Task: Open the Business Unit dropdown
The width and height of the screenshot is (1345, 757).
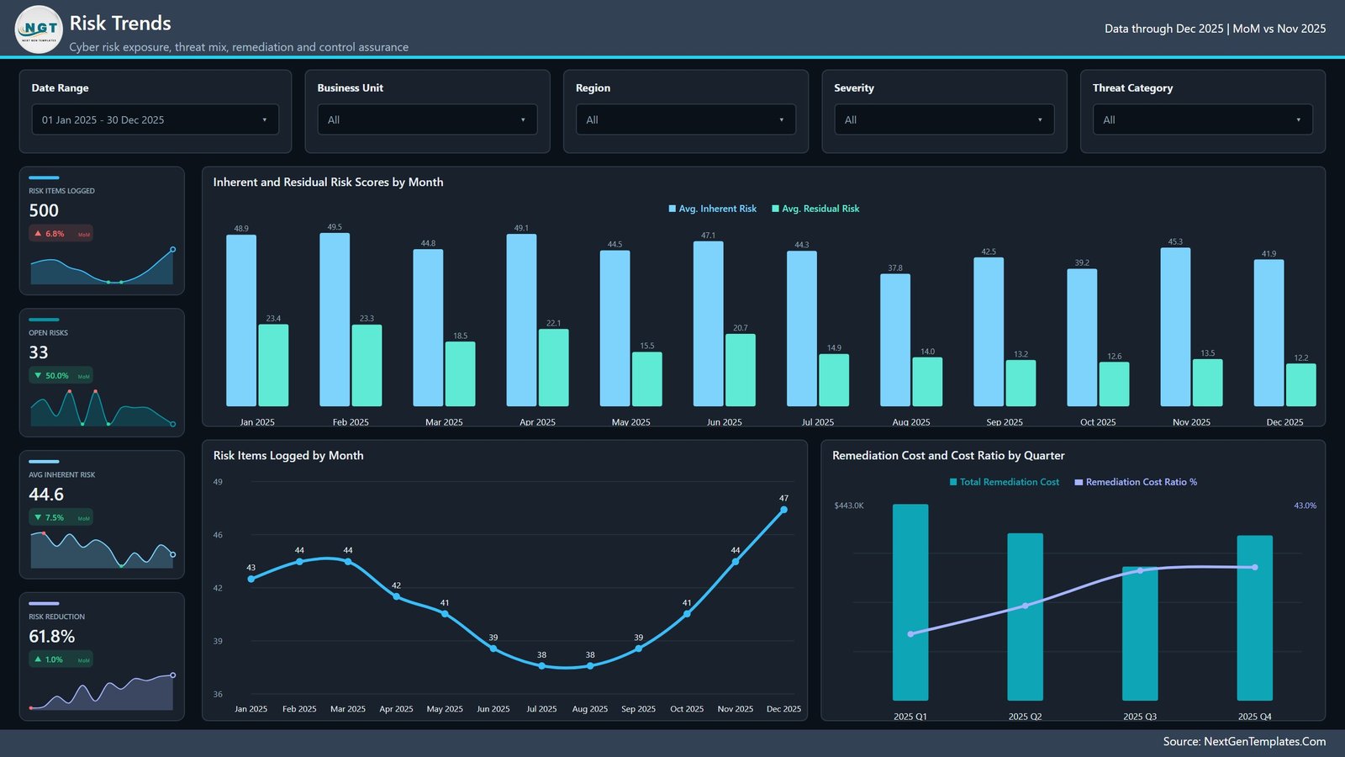Action: (427, 119)
